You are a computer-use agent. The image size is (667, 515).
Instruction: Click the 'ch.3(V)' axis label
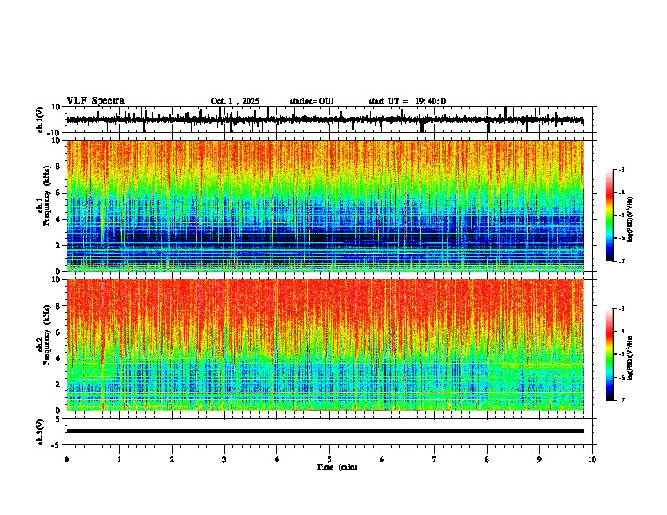click(40, 433)
